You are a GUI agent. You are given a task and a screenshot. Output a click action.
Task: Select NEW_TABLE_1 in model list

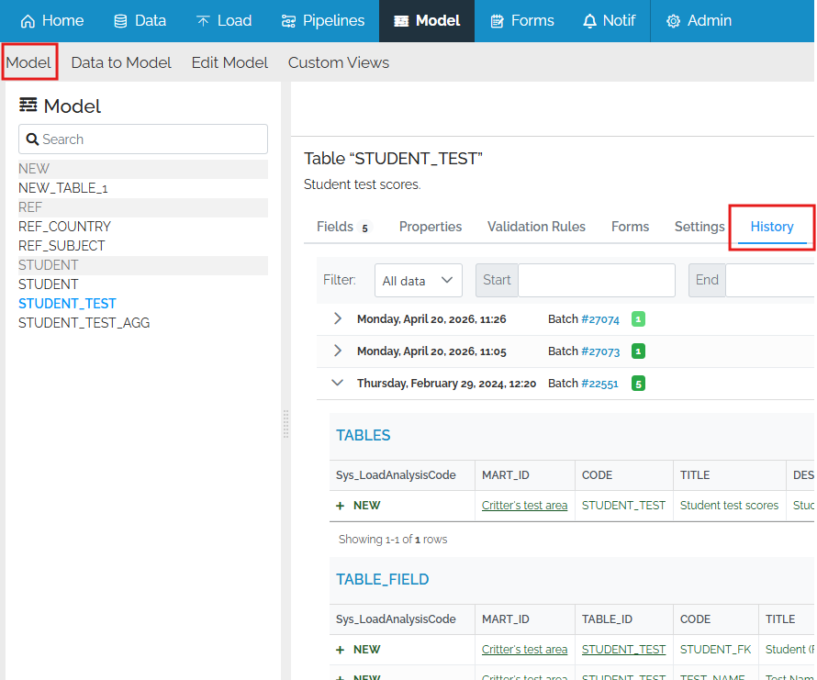pos(63,188)
